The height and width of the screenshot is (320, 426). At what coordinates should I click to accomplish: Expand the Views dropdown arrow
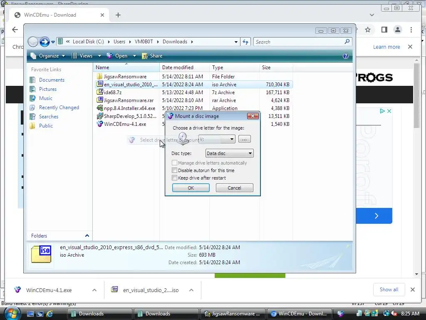click(x=99, y=56)
